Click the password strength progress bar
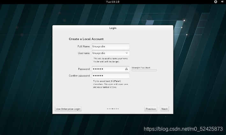The width and height of the screenshot is (226, 135). click(144, 71)
